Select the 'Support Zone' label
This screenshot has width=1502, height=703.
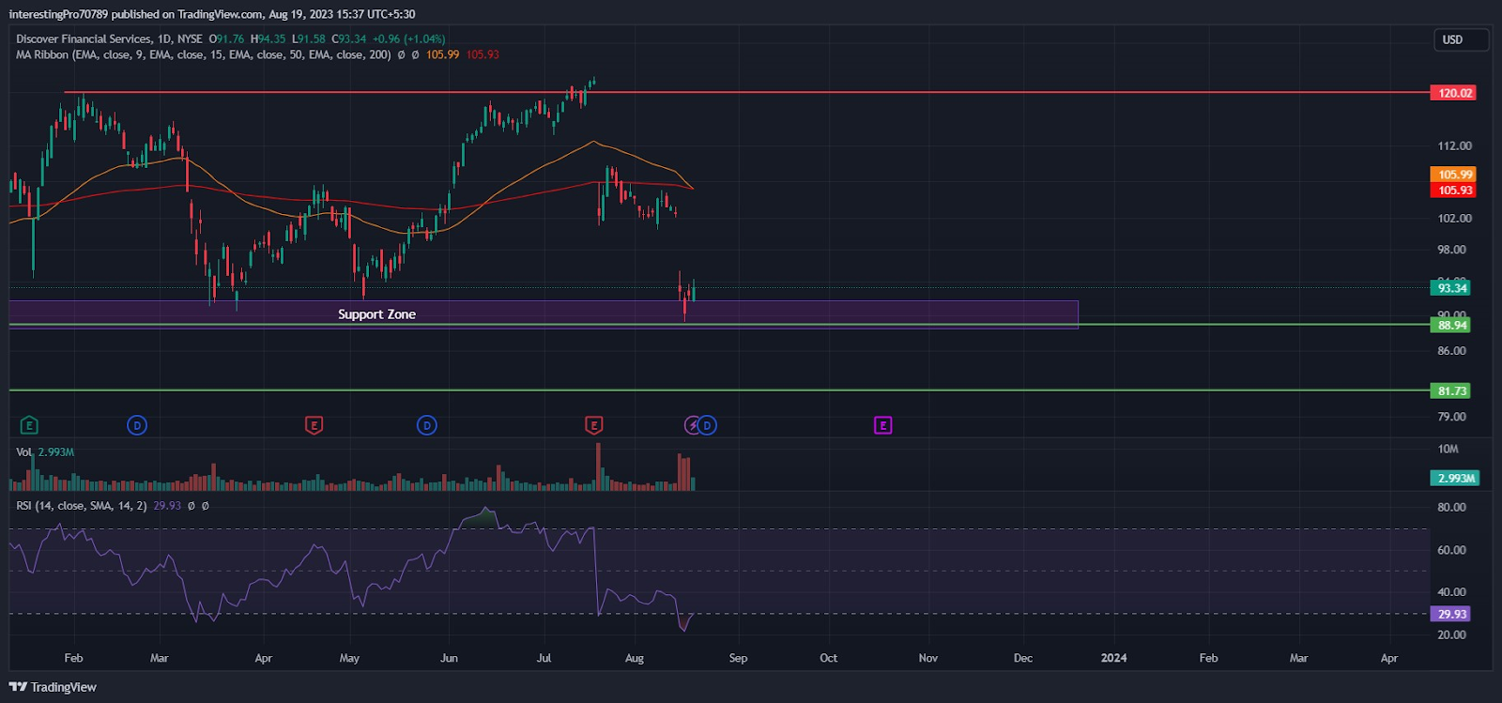click(376, 314)
